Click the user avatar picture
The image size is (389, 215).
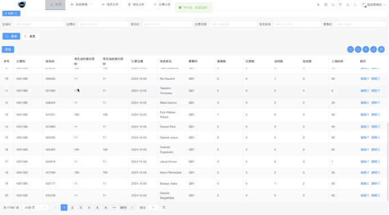[x=364, y=4]
